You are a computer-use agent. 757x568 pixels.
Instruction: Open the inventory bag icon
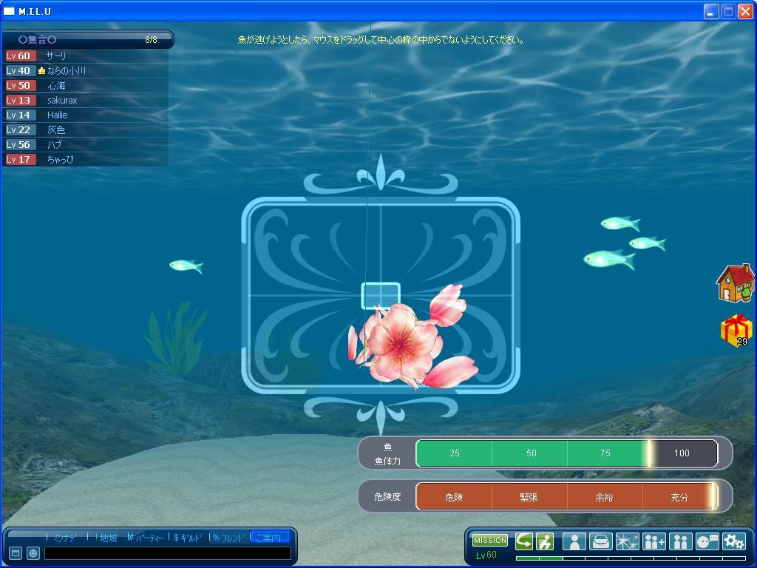(x=600, y=541)
